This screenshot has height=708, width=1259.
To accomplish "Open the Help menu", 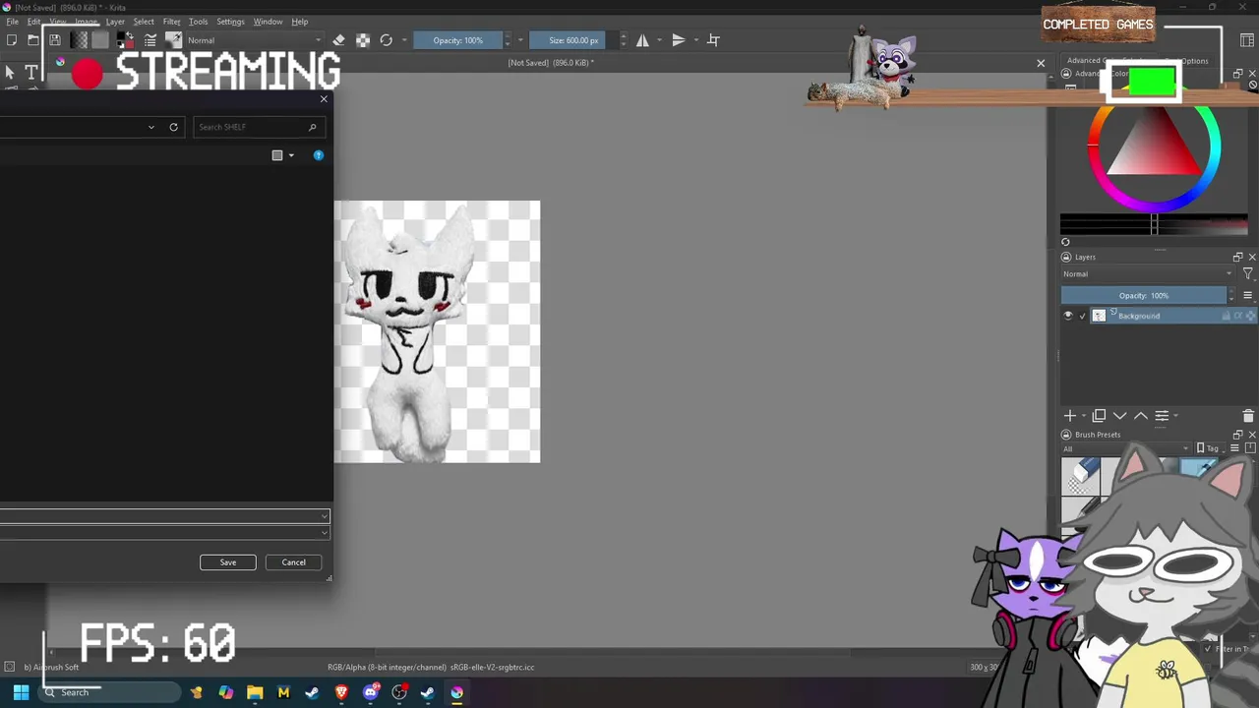I will pos(300,22).
